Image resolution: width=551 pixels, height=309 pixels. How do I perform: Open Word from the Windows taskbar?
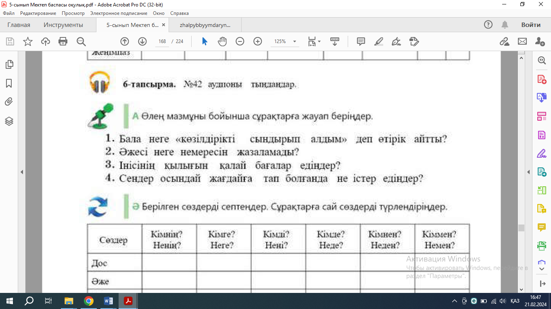point(109,301)
